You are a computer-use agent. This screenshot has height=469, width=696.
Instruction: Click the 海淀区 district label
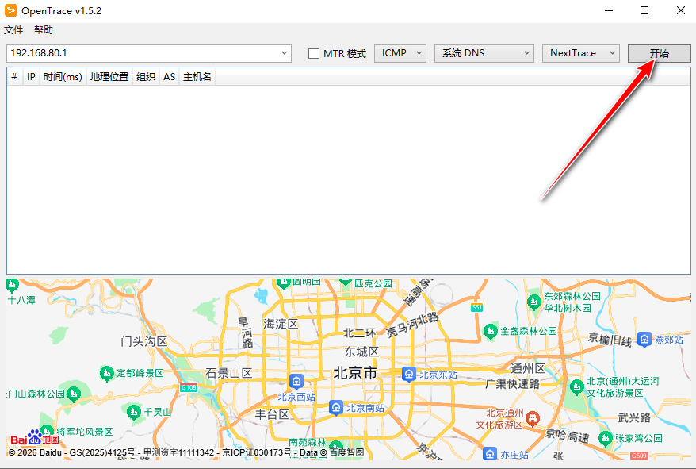(x=281, y=324)
